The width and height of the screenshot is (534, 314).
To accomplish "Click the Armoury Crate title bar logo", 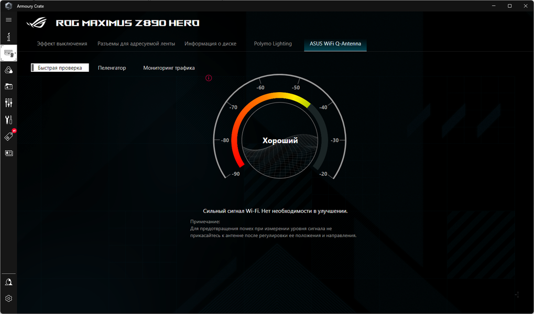I will pyautogui.click(x=8, y=6).
